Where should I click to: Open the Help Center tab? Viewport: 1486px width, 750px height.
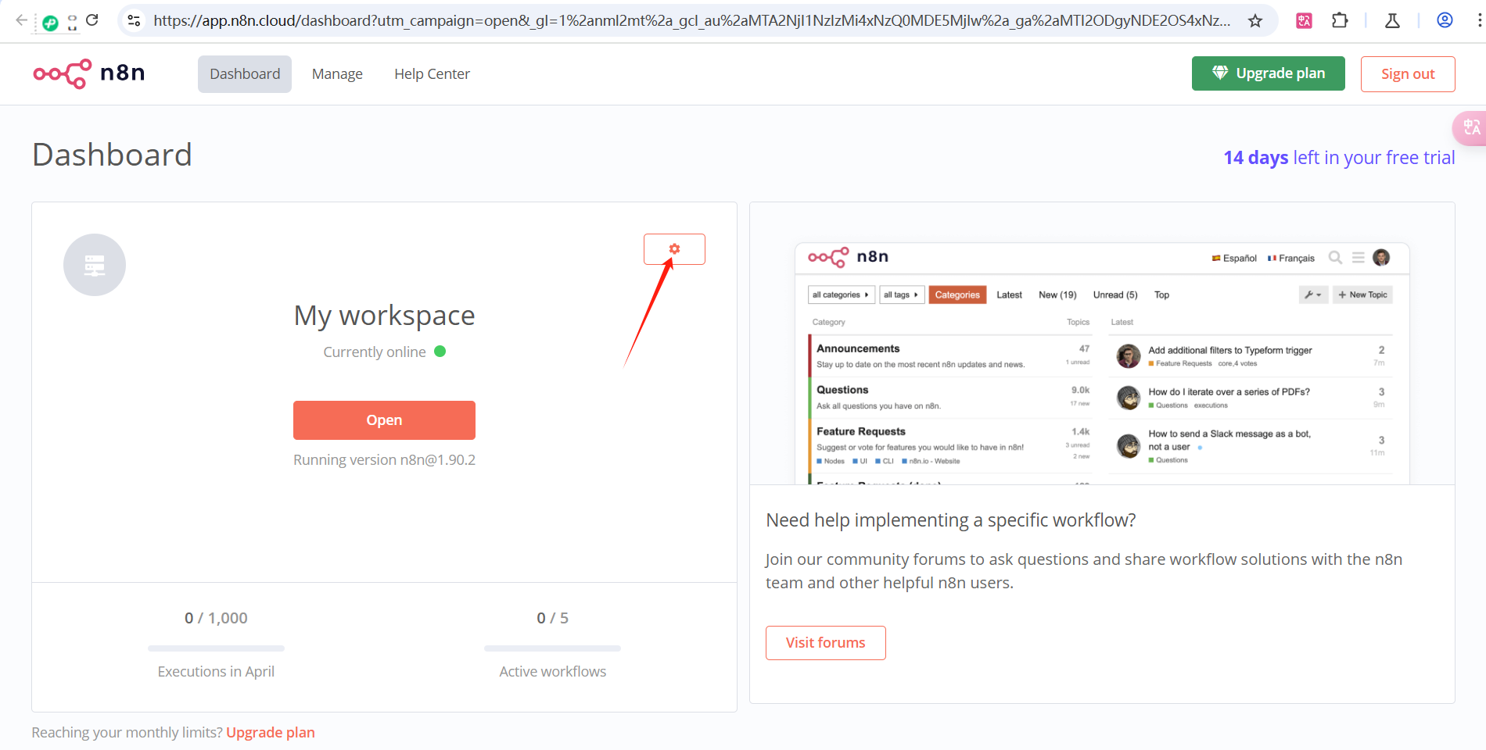coord(432,74)
